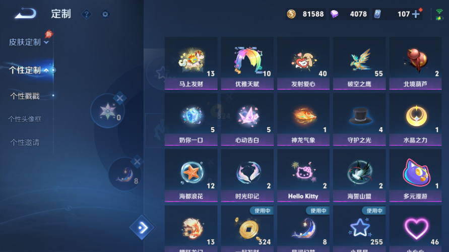Toggle the in-use blue star emote

click(x=359, y=228)
